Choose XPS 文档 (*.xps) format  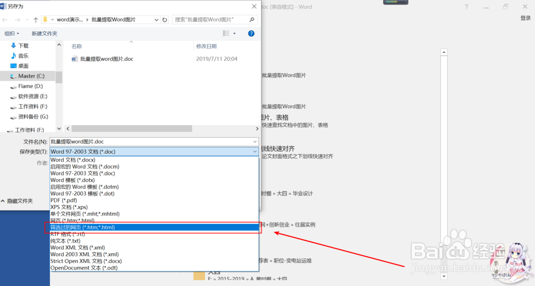(x=154, y=207)
